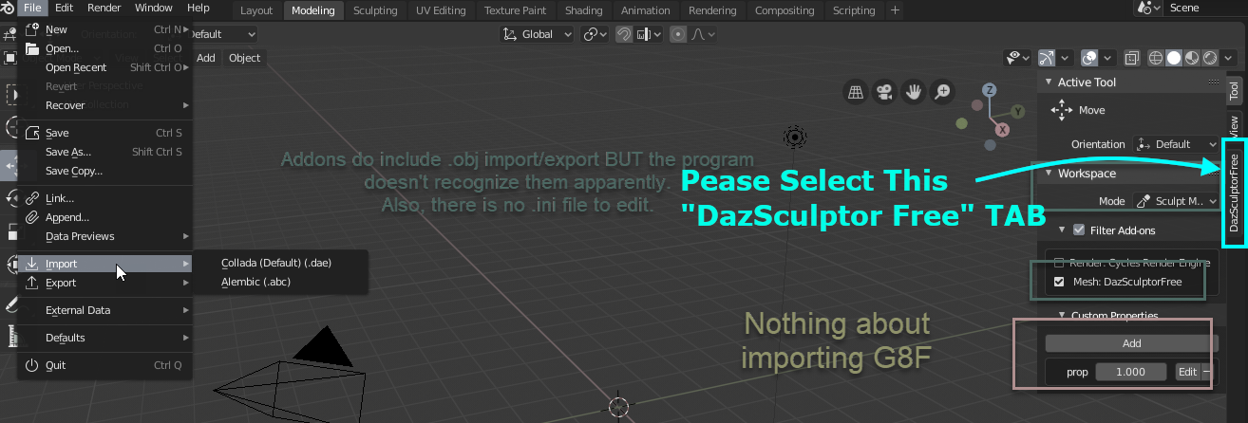Toggle perspective/orthographic grid view icon

[x=856, y=92]
